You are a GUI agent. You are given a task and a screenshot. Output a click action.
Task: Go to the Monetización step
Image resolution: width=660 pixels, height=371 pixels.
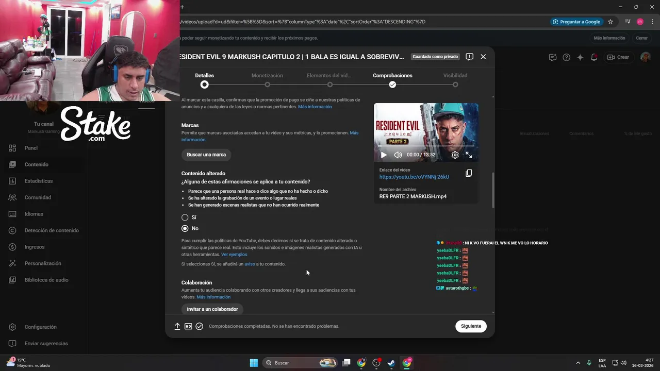pos(267,79)
